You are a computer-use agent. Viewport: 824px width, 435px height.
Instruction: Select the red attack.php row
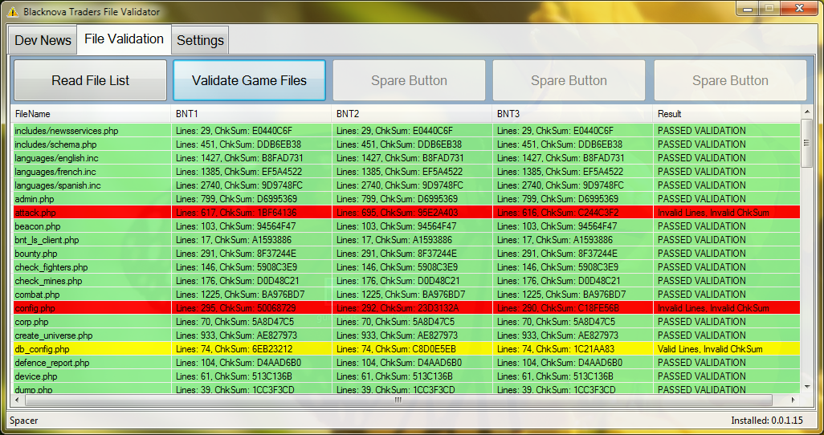tap(406, 213)
